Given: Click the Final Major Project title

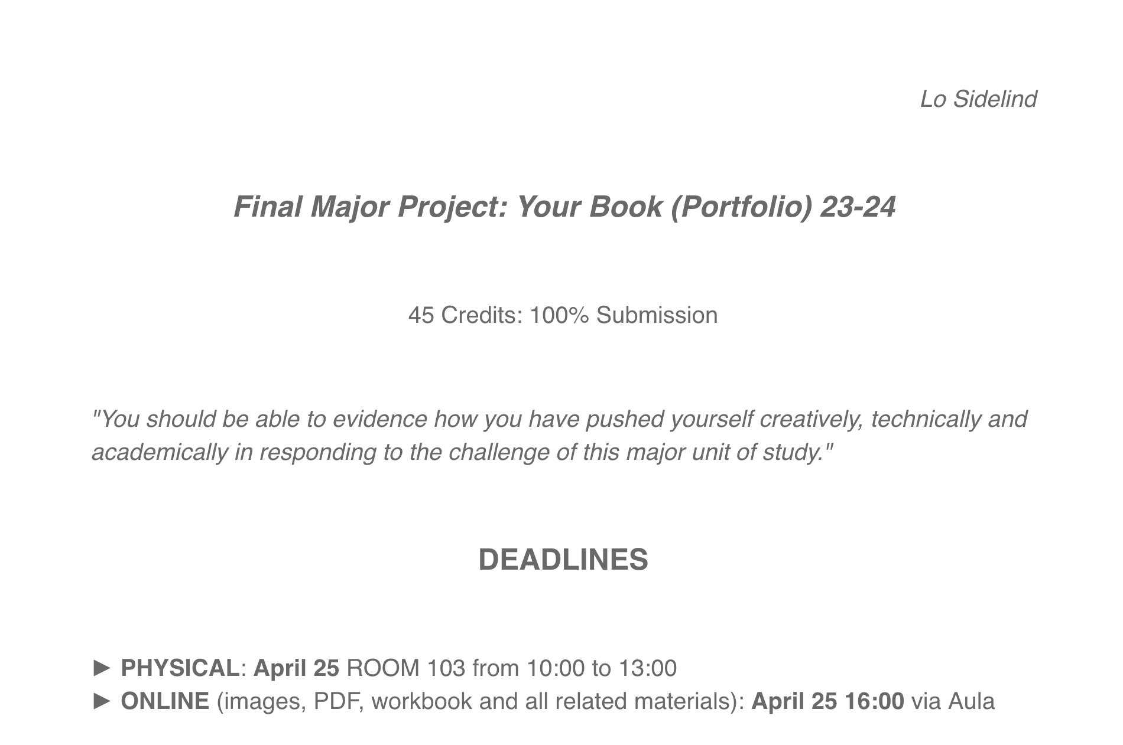Looking at the screenshot, I should [564, 207].
